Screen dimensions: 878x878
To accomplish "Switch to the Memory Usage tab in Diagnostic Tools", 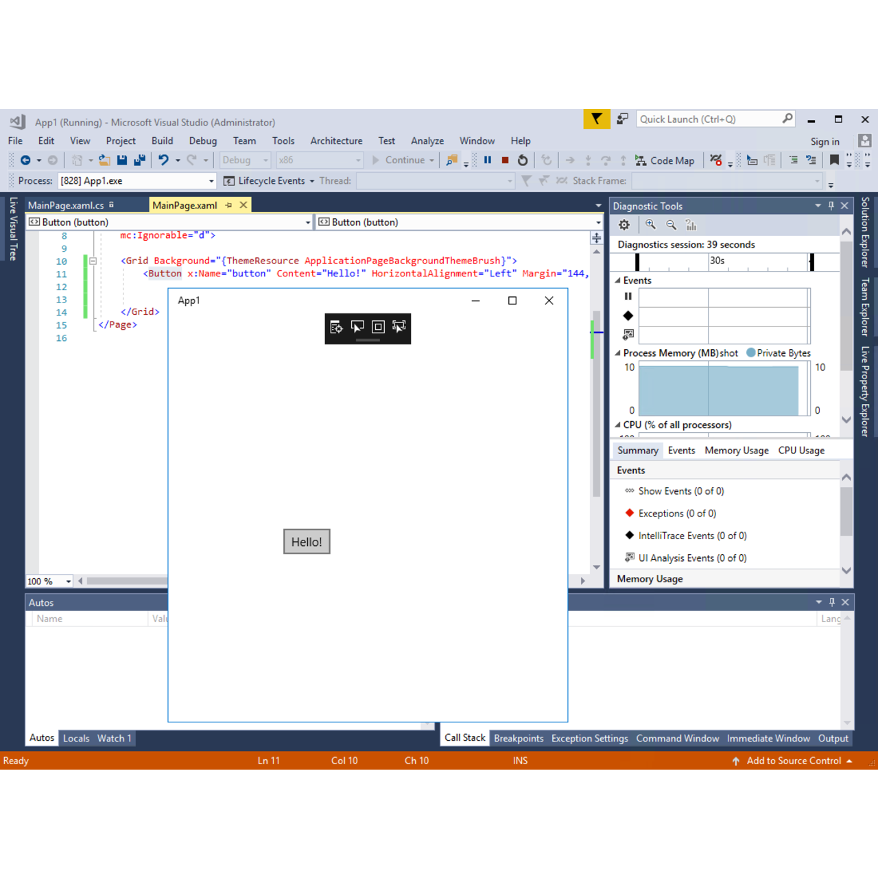I will pyautogui.click(x=736, y=450).
